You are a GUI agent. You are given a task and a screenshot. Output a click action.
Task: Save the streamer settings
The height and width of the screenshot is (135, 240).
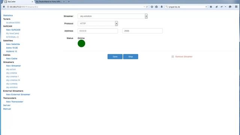point(115,57)
